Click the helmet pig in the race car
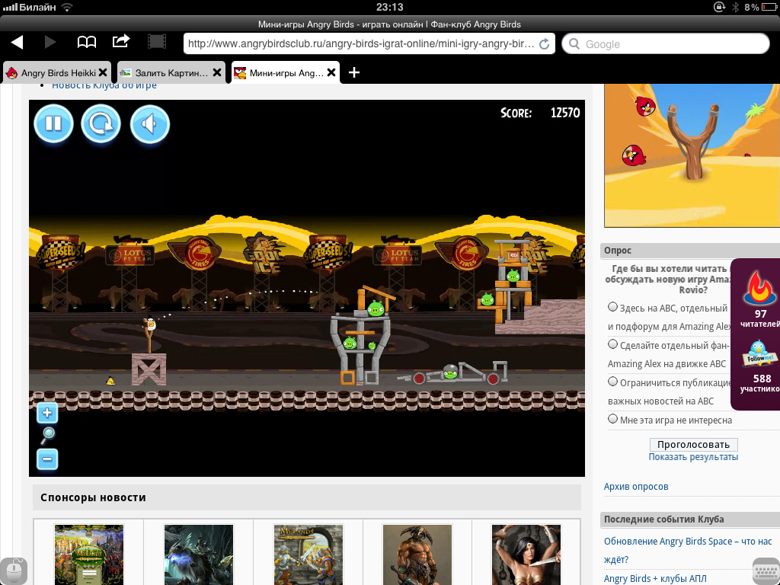Viewport: 780px width, 585px height. pos(450,372)
